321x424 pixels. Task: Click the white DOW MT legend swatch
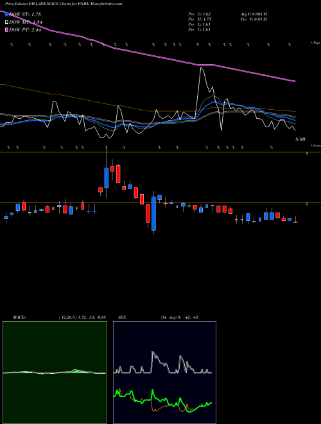point(6,22)
